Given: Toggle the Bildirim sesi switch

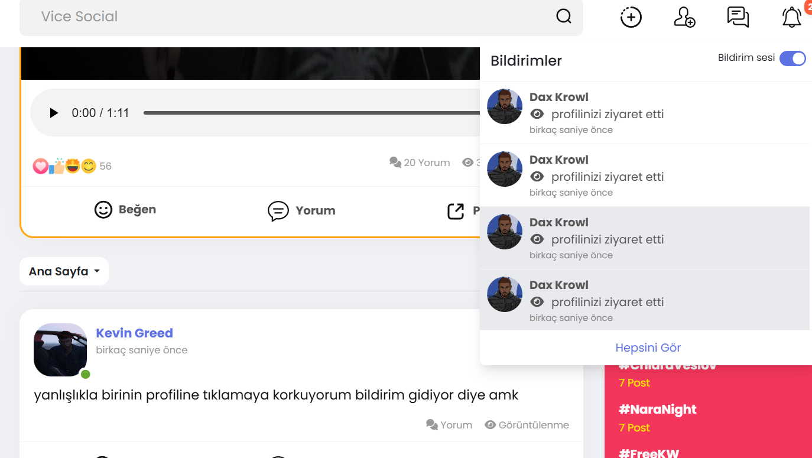Looking at the screenshot, I should pos(792,59).
